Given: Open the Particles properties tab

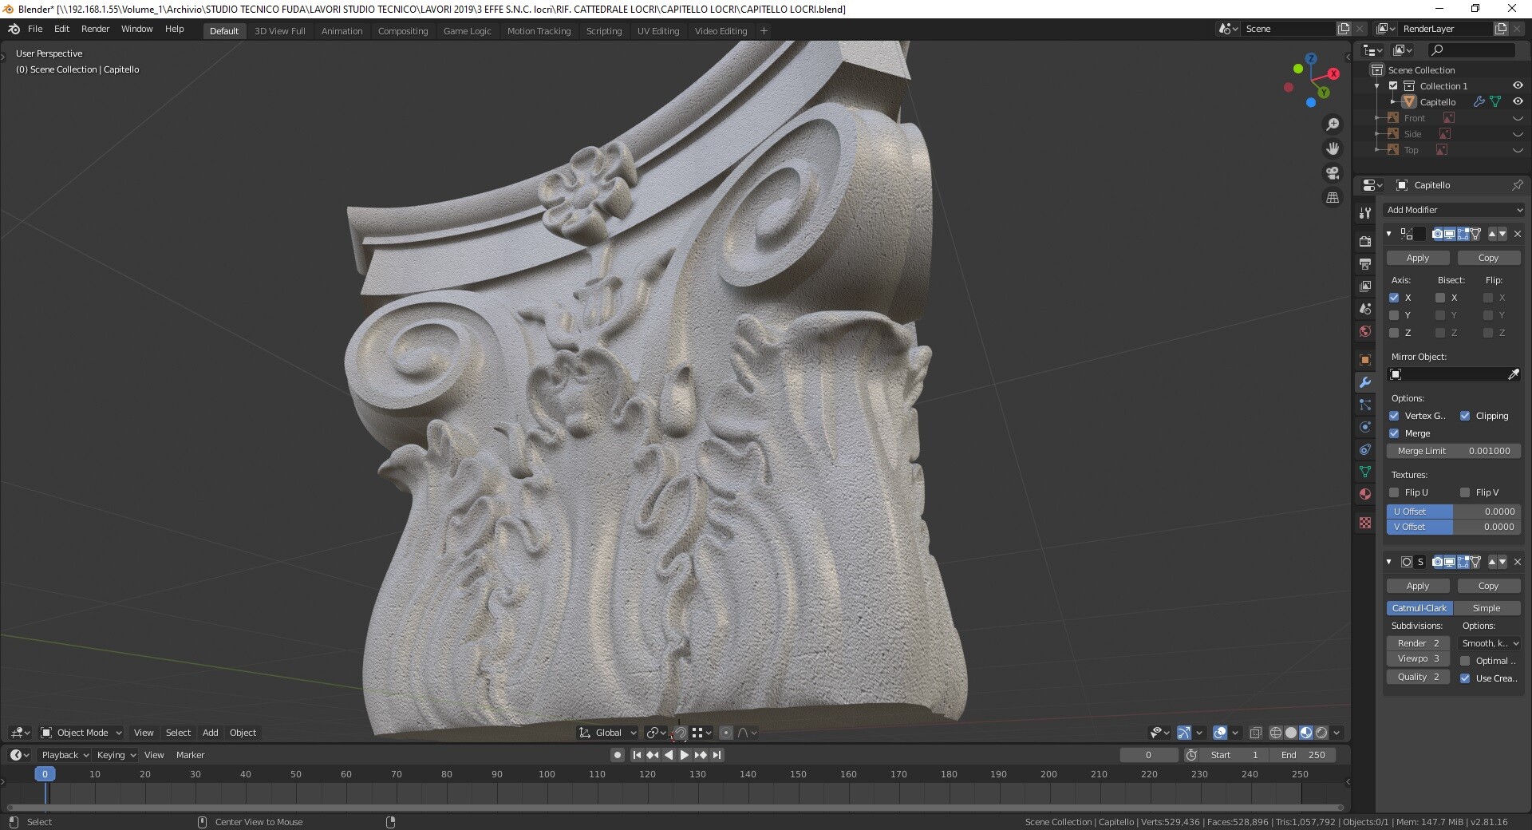Looking at the screenshot, I should click(1365, 405).
